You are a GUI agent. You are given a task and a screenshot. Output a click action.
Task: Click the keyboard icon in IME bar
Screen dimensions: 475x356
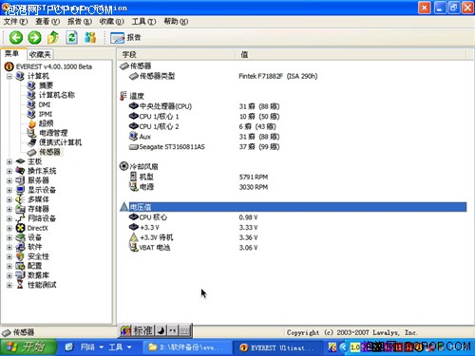(184, 330)
